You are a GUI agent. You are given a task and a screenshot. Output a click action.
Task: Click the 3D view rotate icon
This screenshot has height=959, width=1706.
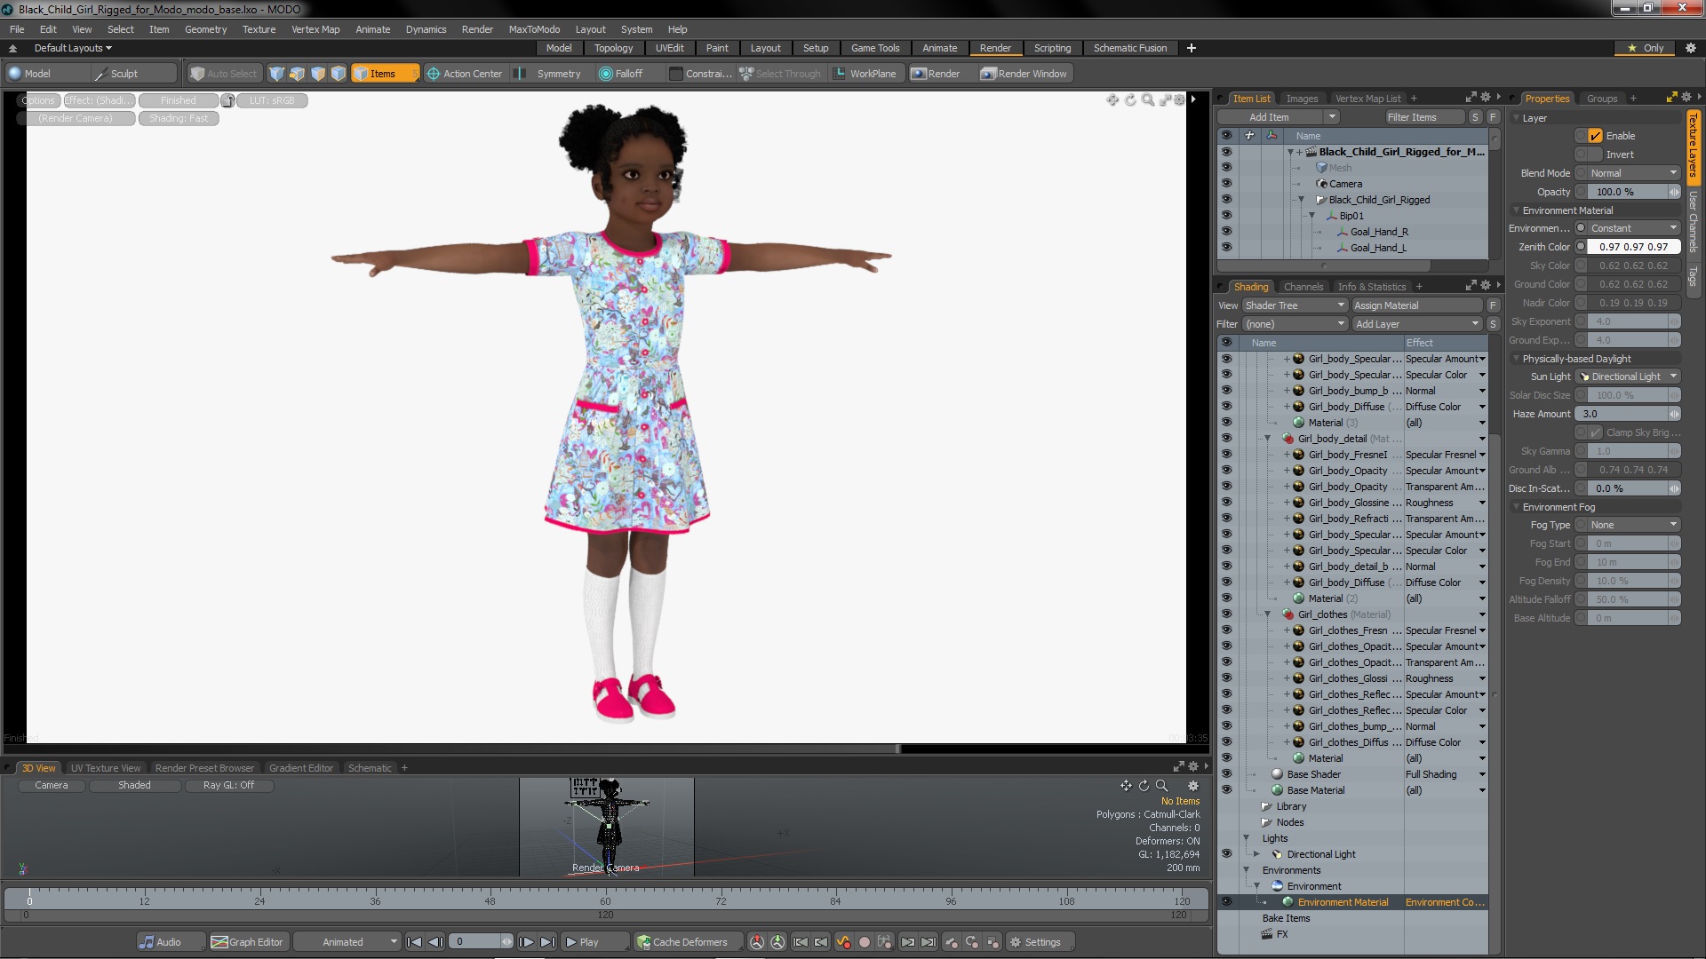(x=1144, y=786)
